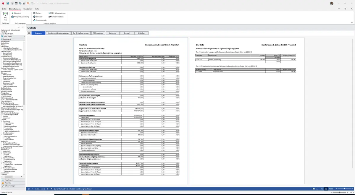Click the second page preview thumbnail
Screen dimensions: 355x195
pyautogui.click(x=247, y=111)
